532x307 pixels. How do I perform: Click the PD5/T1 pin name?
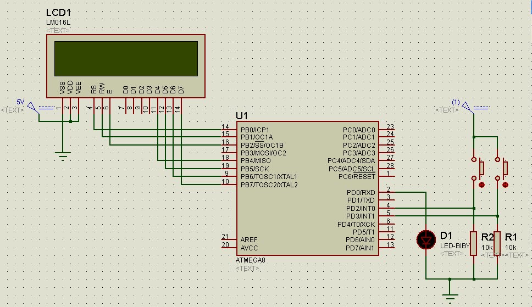(x=364, y=232)
